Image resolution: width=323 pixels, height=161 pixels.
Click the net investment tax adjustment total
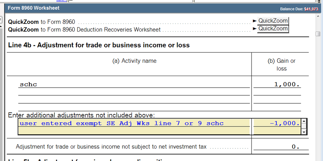click(277, 147)
